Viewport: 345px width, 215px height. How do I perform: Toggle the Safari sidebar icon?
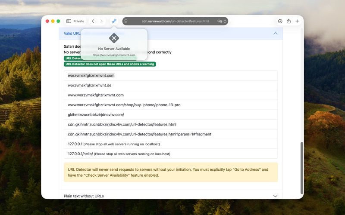click(x=69, y=21)
